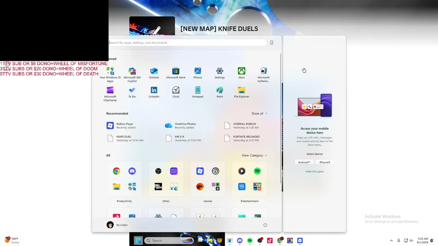
Task: Open the KNIFE DUEL recommended file
Action: coord(125,138)
